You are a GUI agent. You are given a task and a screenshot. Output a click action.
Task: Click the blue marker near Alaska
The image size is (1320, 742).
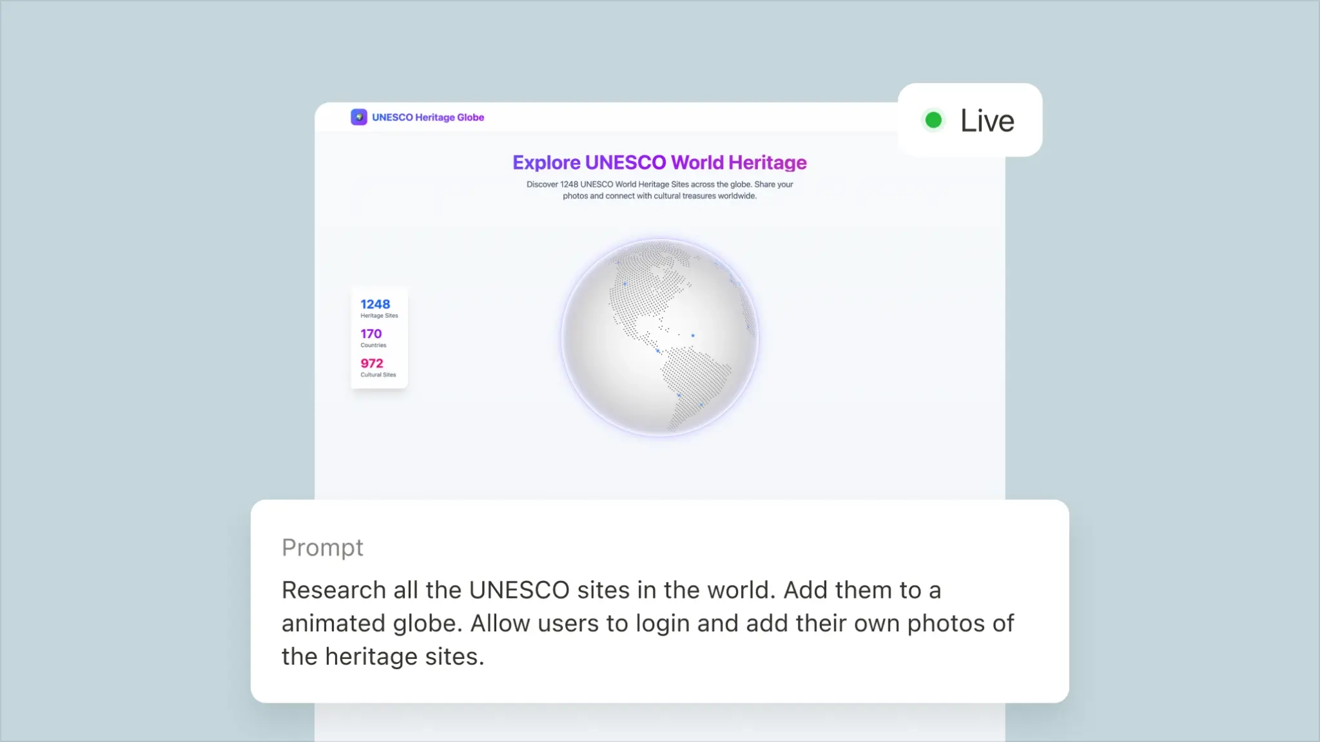617,262
